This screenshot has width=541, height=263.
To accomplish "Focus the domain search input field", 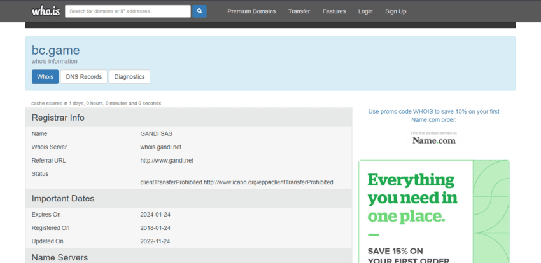I will tap(128, 11).
